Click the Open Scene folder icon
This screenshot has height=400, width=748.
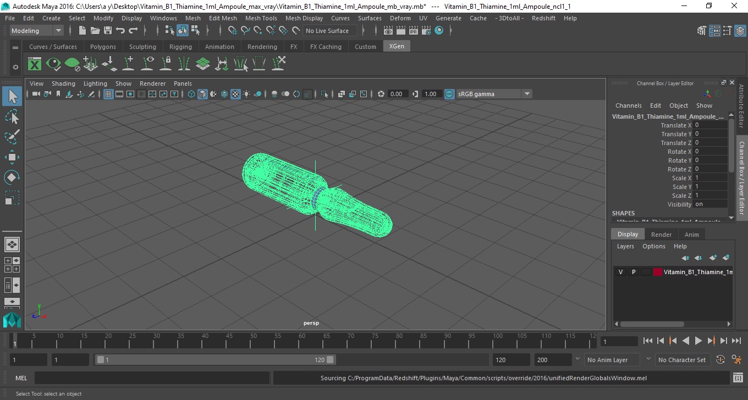95,31
